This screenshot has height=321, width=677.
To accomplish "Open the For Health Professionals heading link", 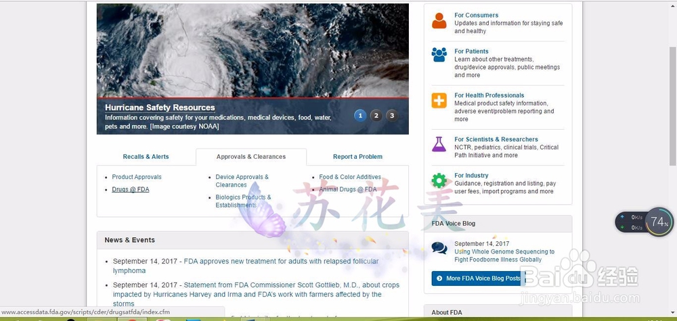I will tap(489, 95).
